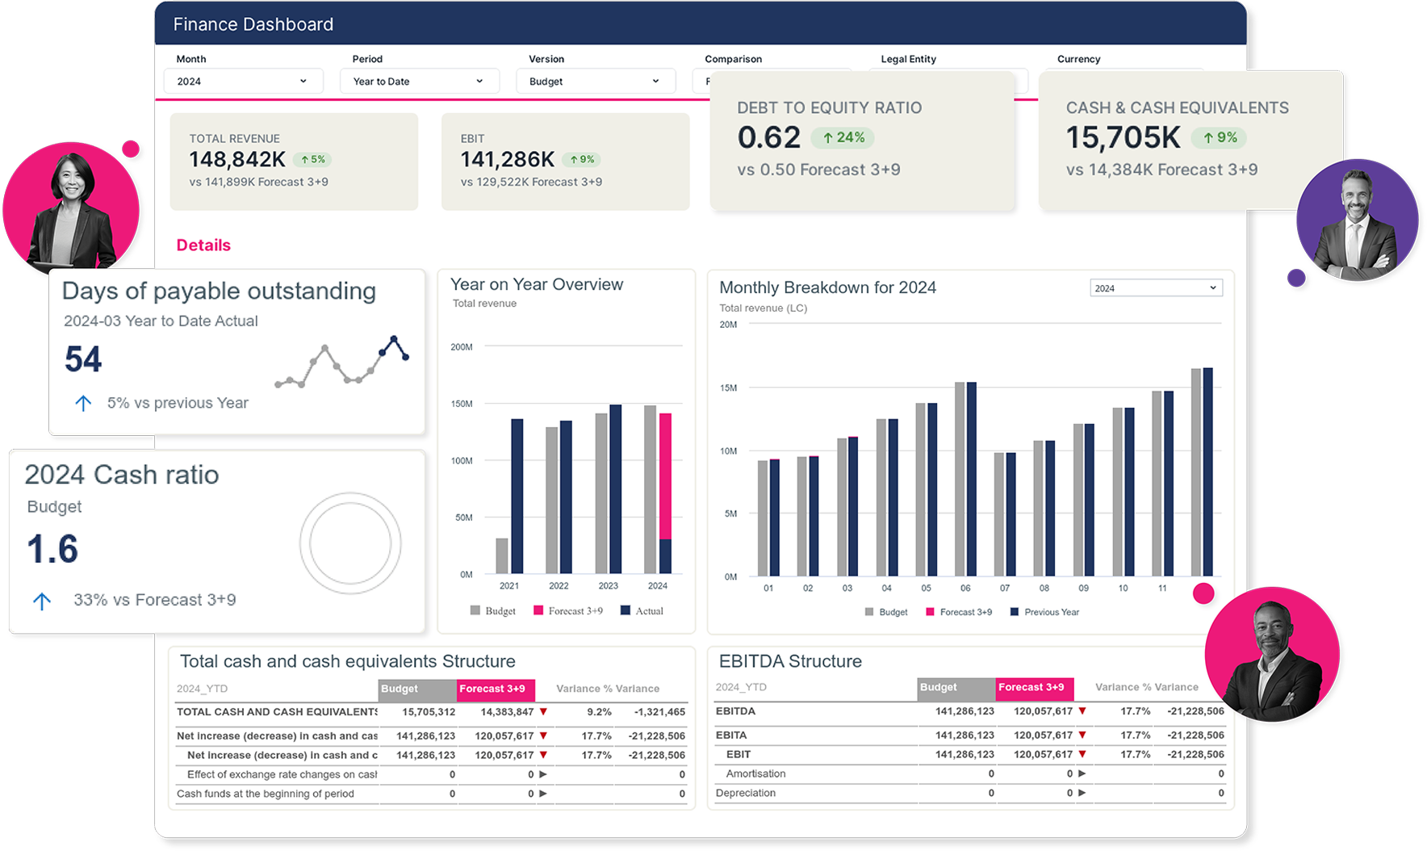Image resolution: width=1427 pixels, height=851 pixels.
Task: Select the Details section tab
Action: click(x=203, y=245)
